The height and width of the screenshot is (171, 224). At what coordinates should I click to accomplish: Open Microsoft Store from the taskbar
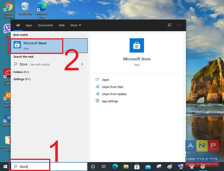(x=137, y=167)
